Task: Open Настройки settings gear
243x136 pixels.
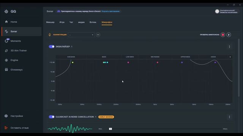Action: (6, 116)
